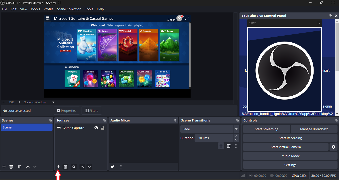Increase transition duration with up arrow

coord(236,136)
